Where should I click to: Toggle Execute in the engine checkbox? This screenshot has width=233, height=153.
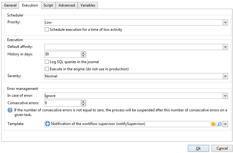(47, 69)
